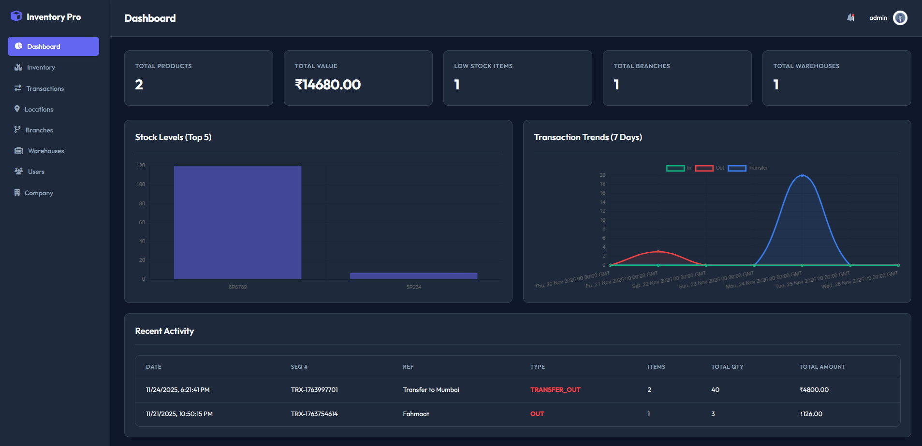Screen dimensions: 922x446
Task: Open Warehouses using the box icon
Action: (x=18, y=150)
